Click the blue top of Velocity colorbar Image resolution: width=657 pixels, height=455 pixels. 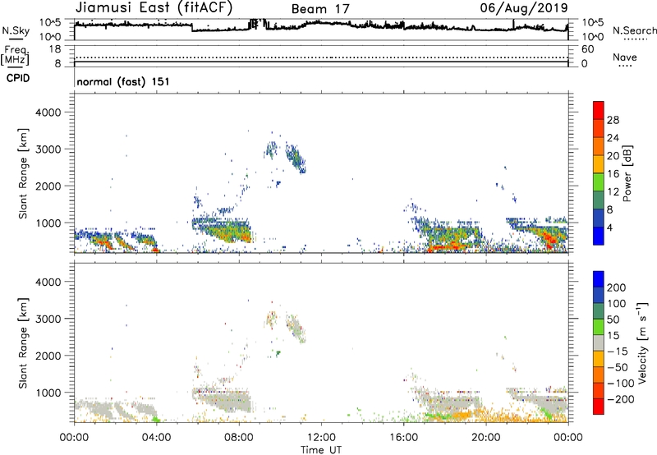(599, 279)
